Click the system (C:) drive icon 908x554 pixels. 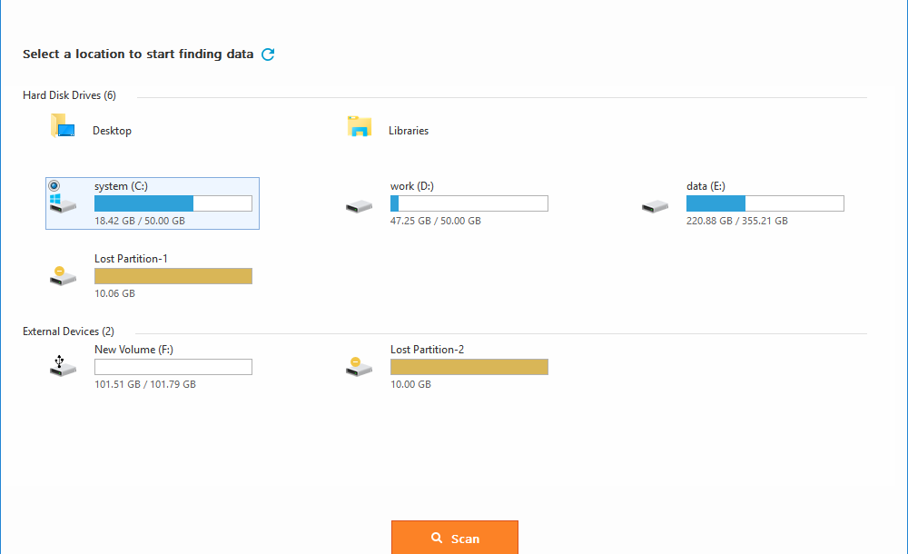tap(63, 203)
